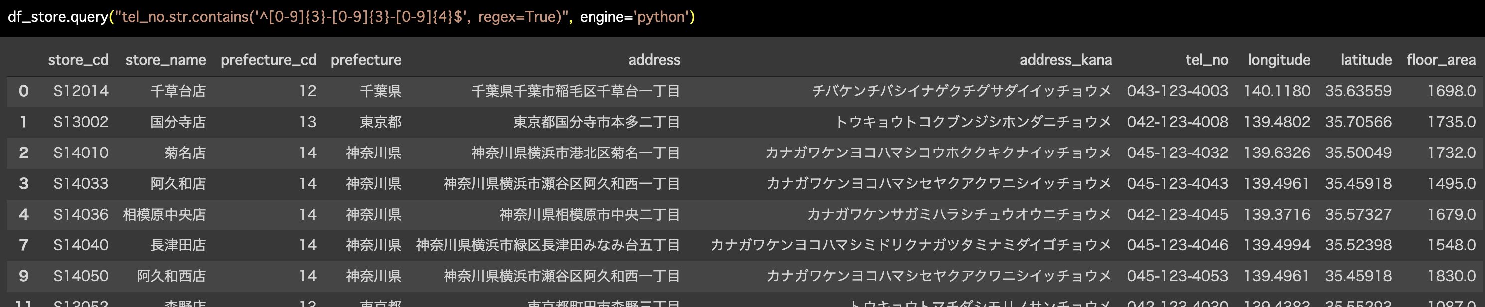Screen dimensions: 1485x307
Task: Select the longitude column header
Action: pos(1279,60)
